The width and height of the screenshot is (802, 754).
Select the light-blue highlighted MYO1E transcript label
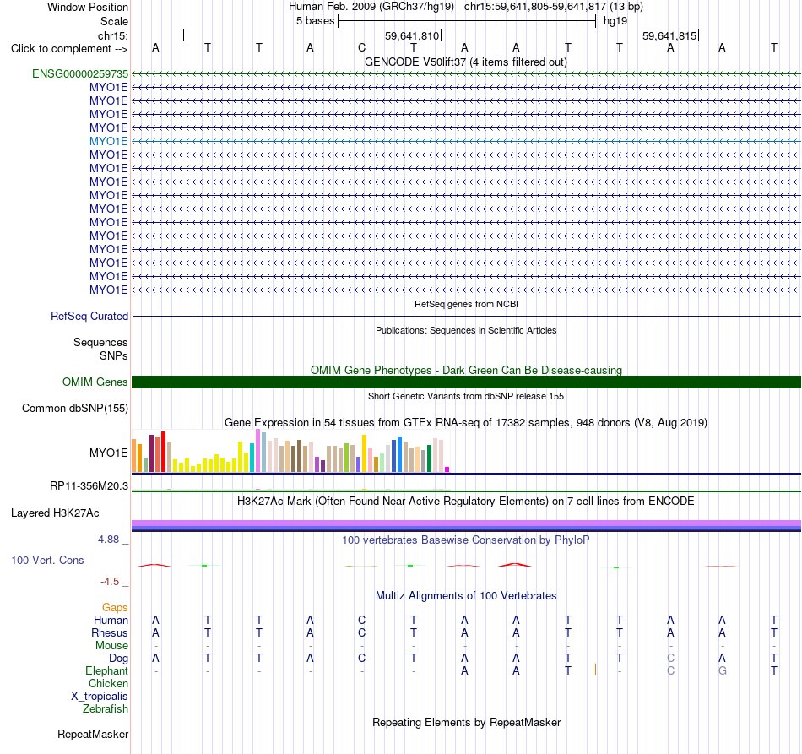point(108,141)
